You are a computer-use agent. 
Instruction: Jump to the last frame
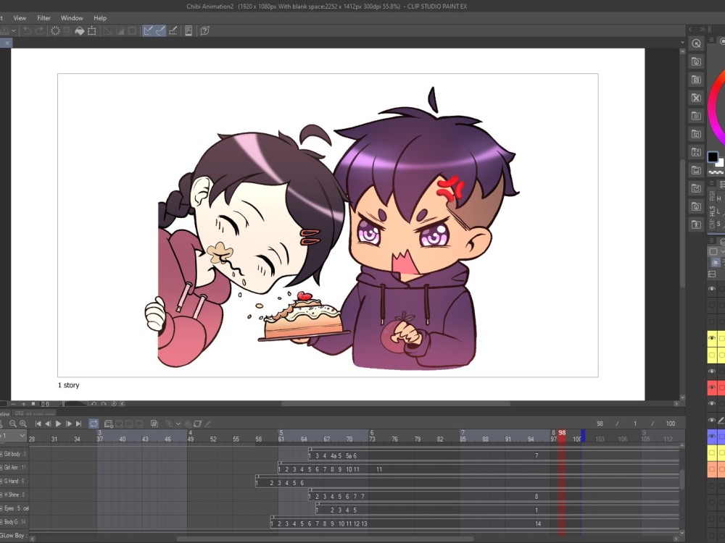(x=78, y=424)
